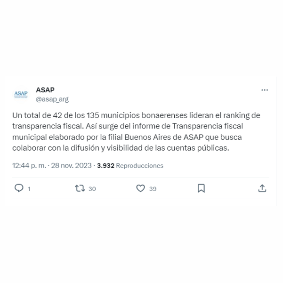Click the ASAP display name
The height and width of the screenshot is (283, 283).
tap(45, 90)
